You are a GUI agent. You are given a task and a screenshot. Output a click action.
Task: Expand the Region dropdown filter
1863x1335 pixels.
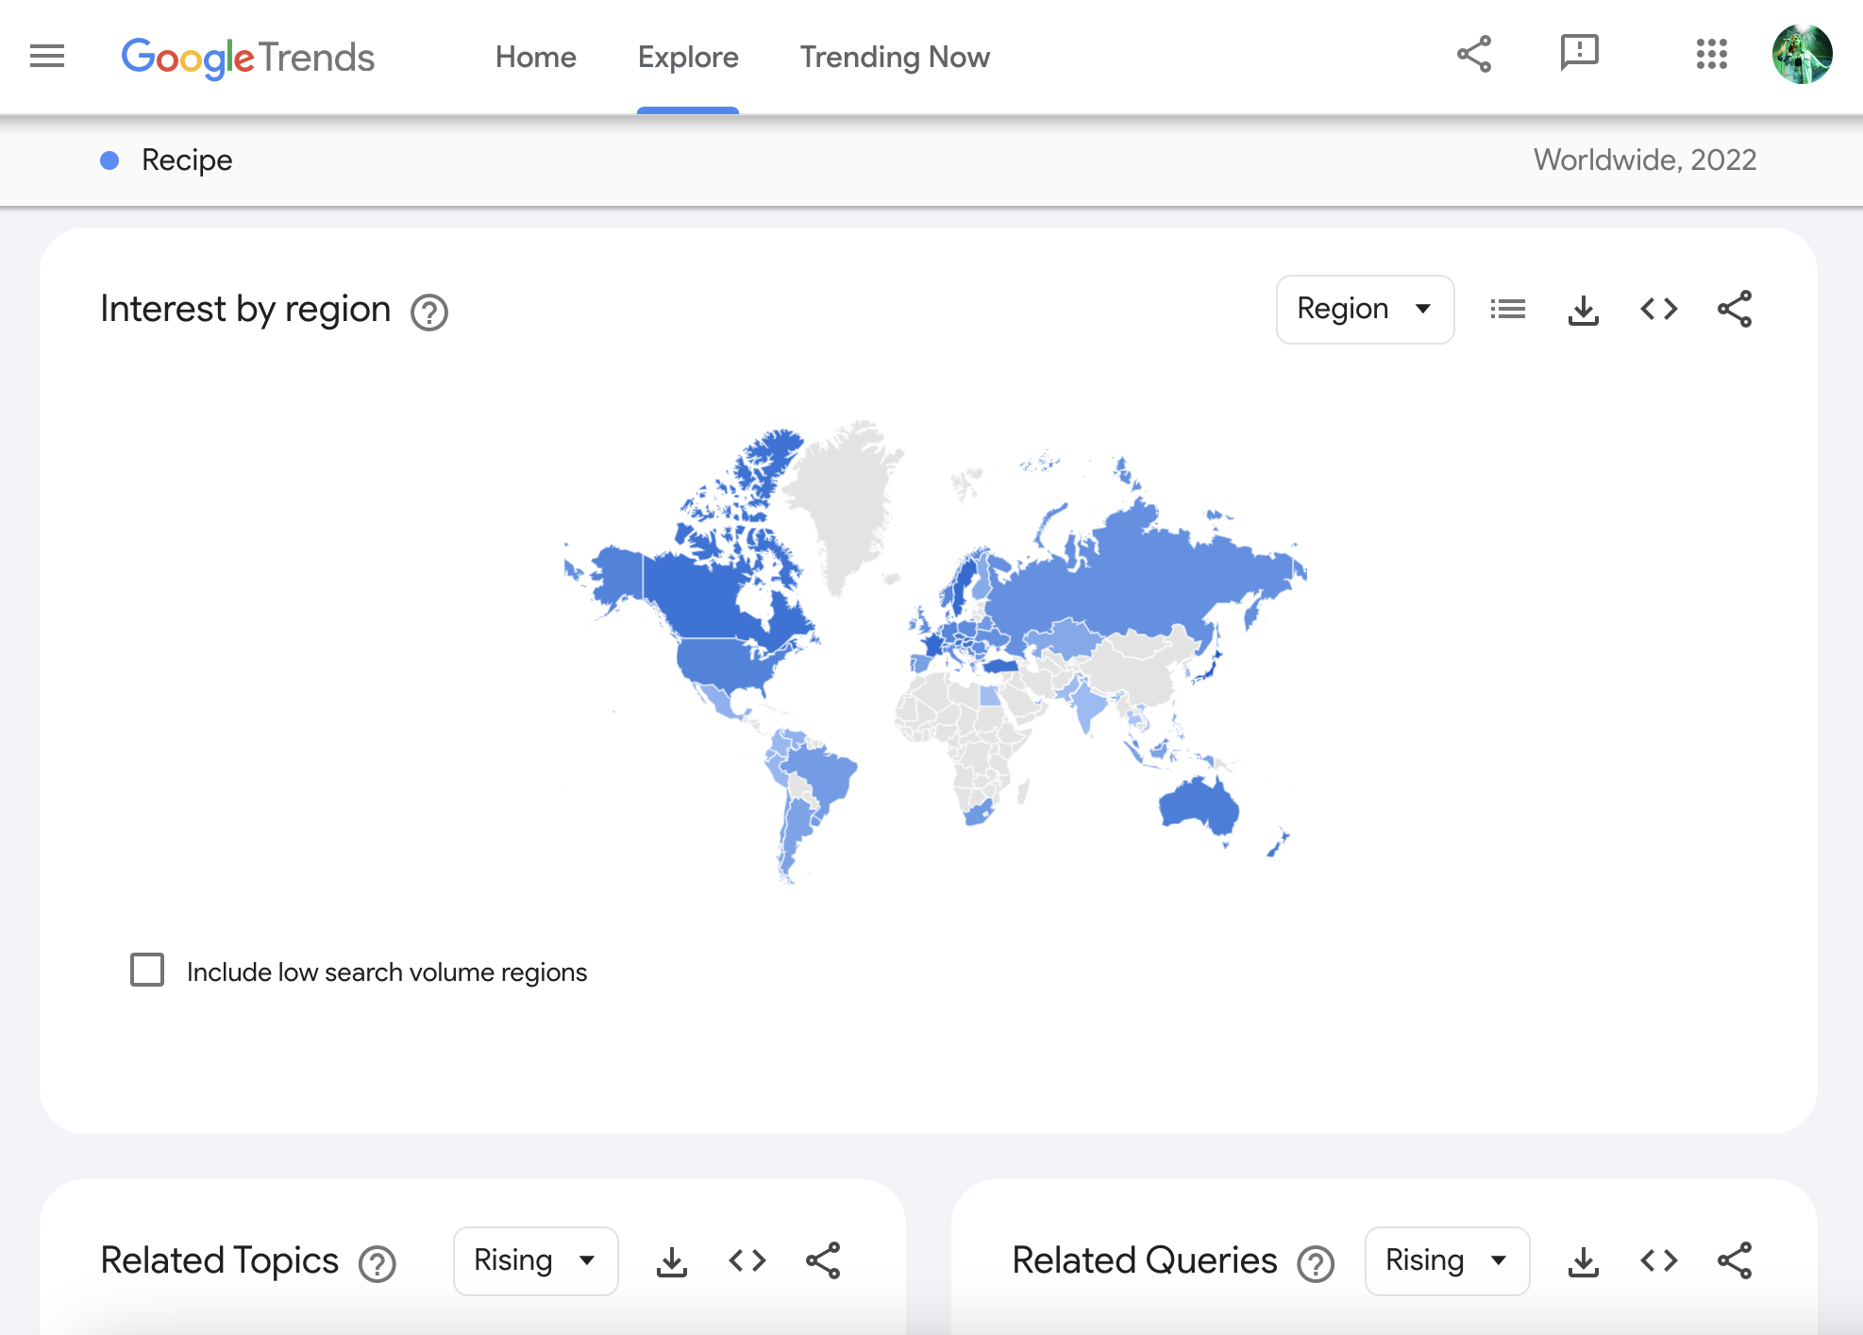(1364, 308)
